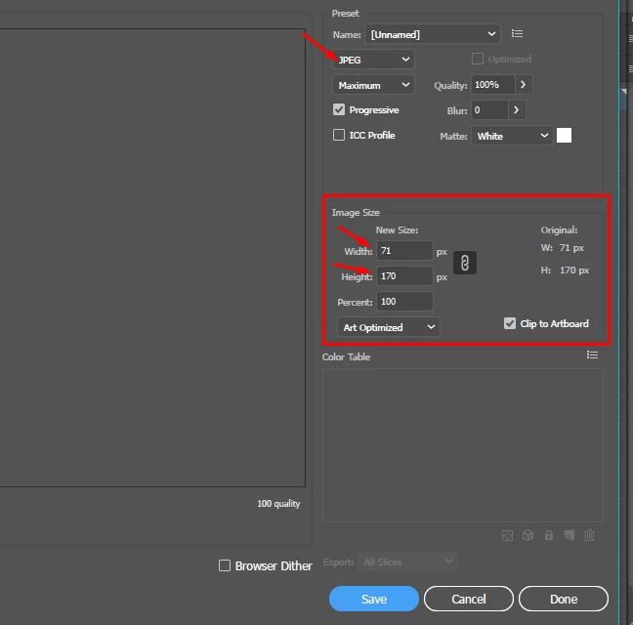This screenshot has height=625, width=633.
Task: Enable the Browser Dither checkbox
Action: click(225, 565)
